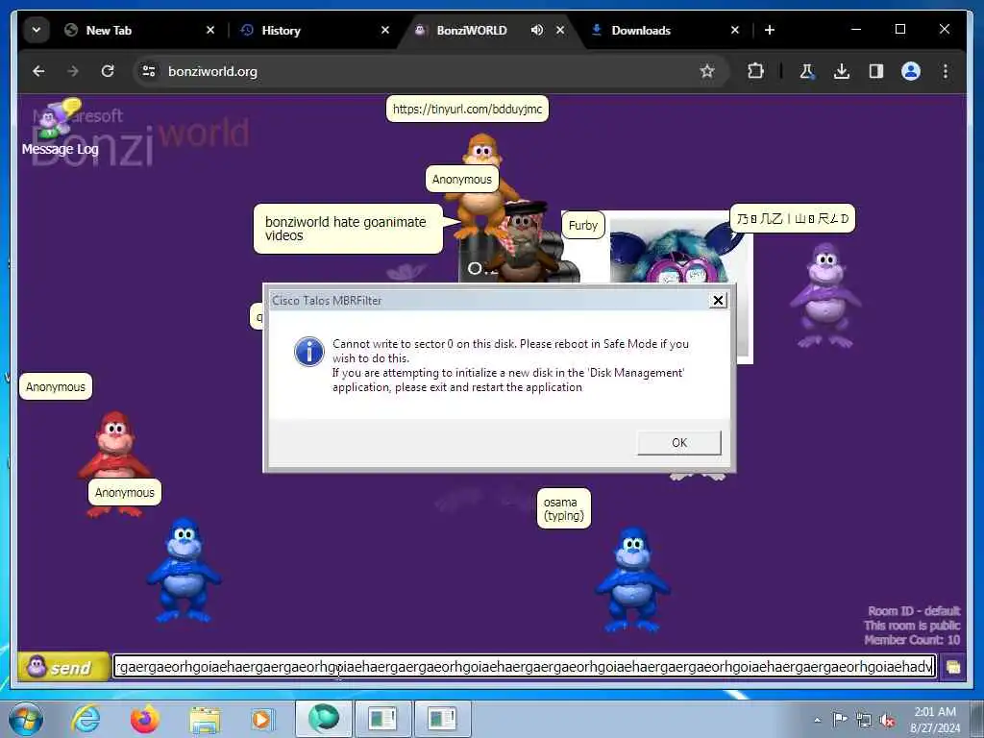The height and width of the screenshot is (738, 984).
Task: Go back to the previous page
Action: click(38, 71)
